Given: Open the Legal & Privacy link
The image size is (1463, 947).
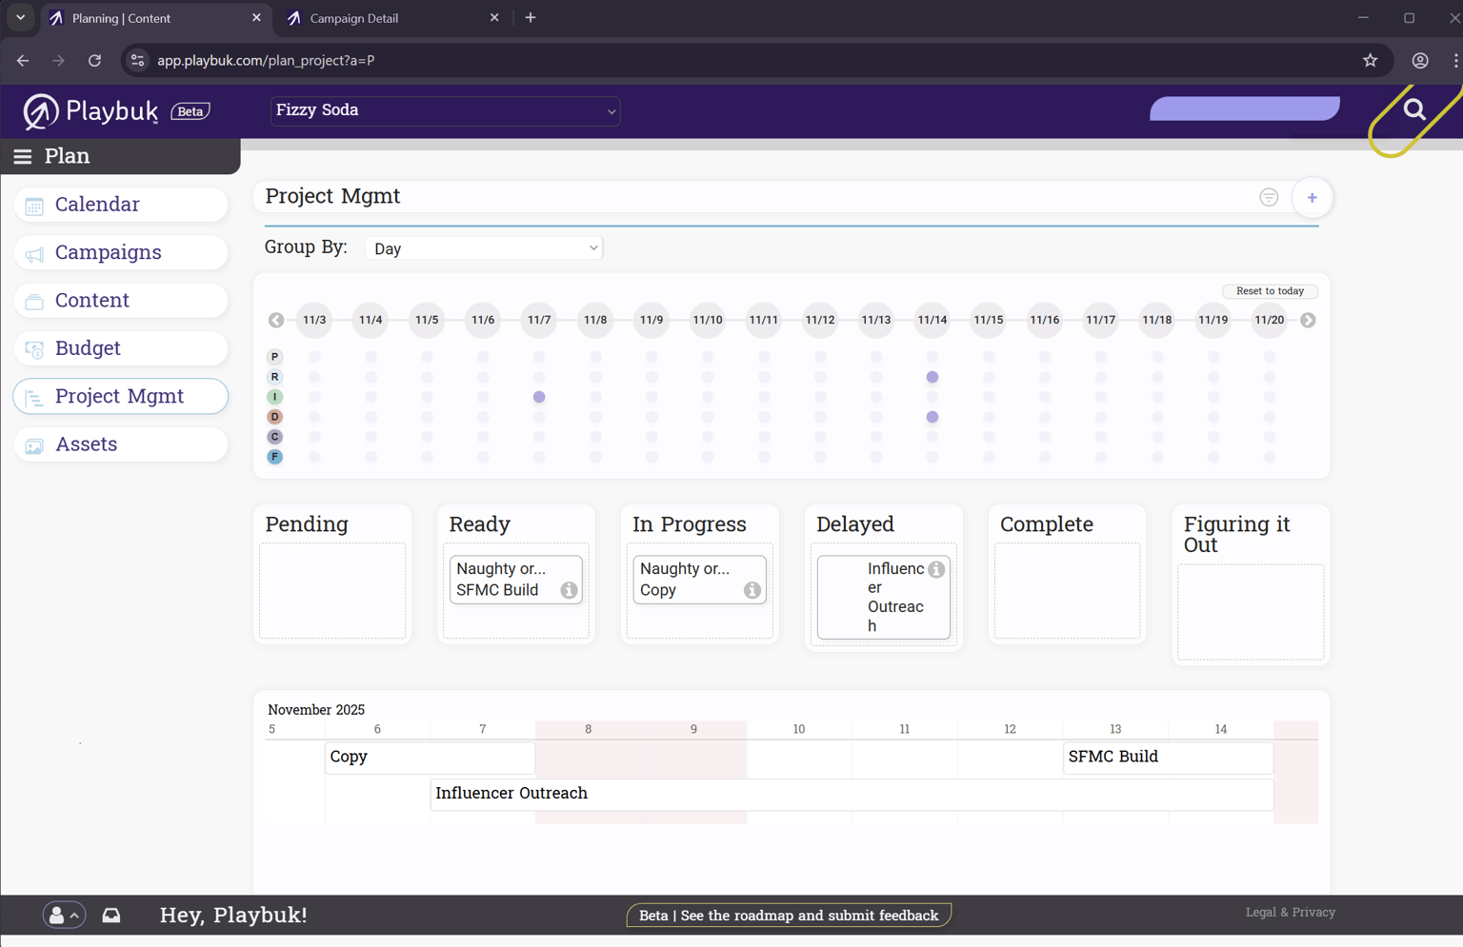Looking at the screenshot, I should pos(1290,912).
